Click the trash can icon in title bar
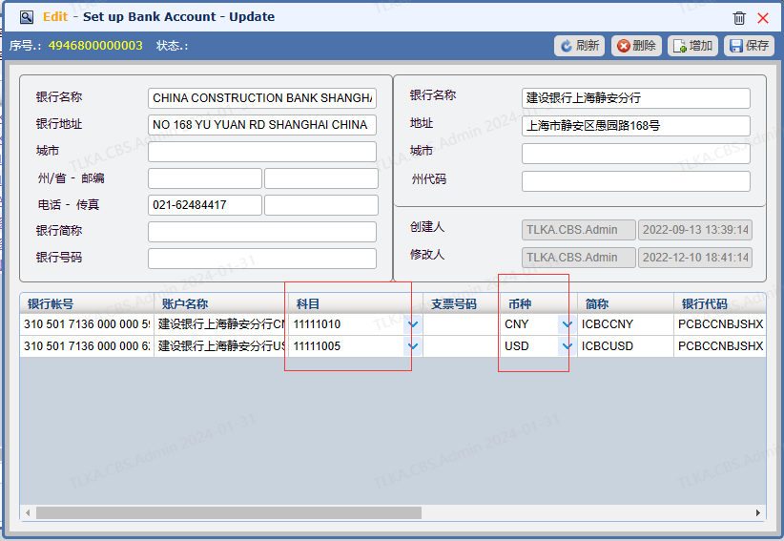This screenshot has width=784, height=541. [739, 18]
